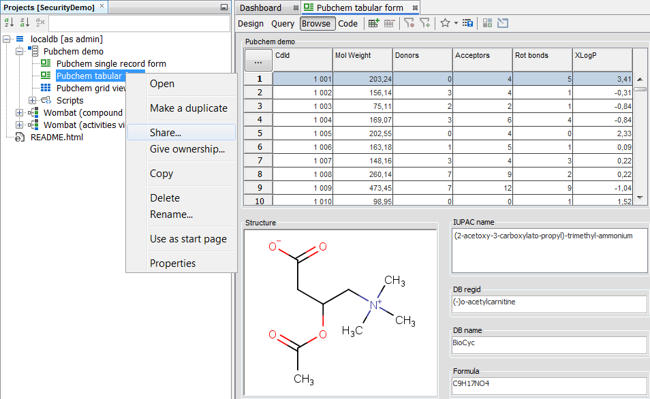650x399 pixels.
Task: Click the Mol Weight column header
Action: pyautogui.click(x=362, y=60)
